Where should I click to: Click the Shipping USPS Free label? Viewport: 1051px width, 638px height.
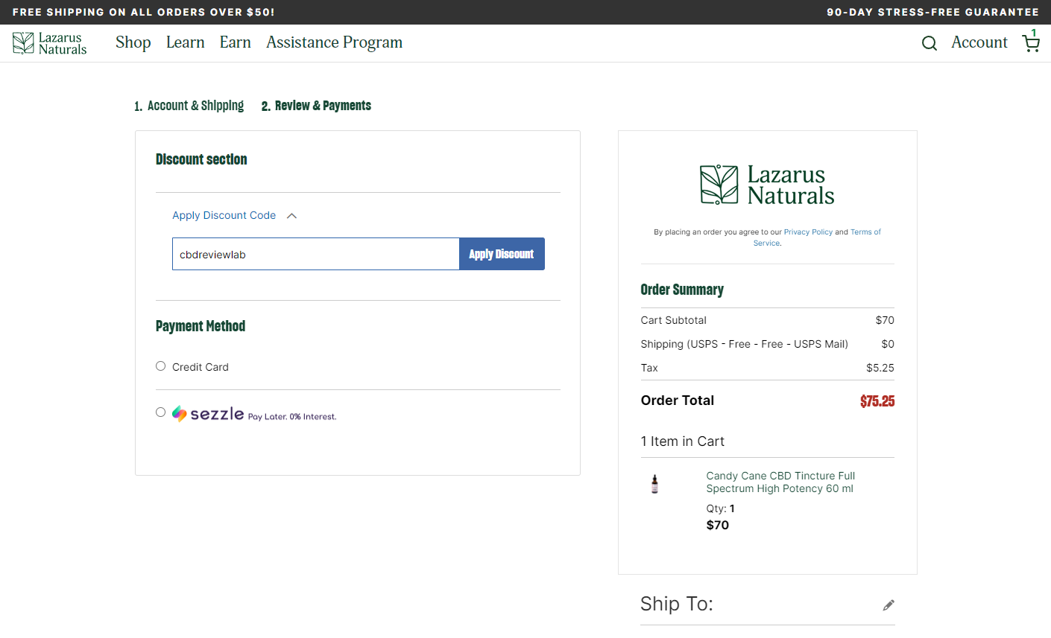[x=745, y=344]
